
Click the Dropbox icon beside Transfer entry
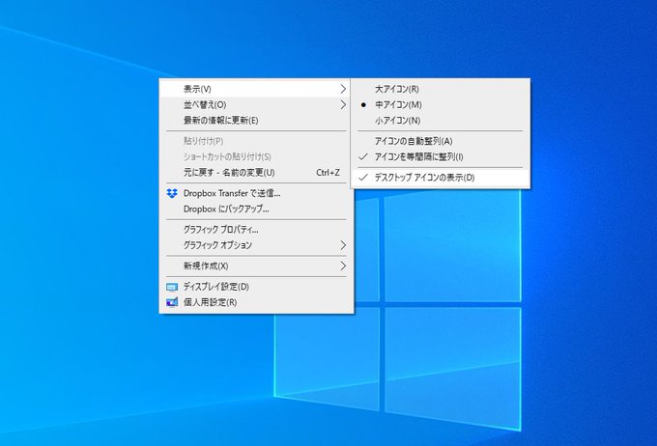tap(172, 193)
